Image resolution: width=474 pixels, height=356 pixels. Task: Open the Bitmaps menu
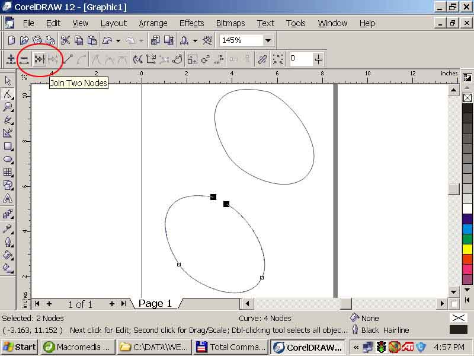click(x=230, y=23)
